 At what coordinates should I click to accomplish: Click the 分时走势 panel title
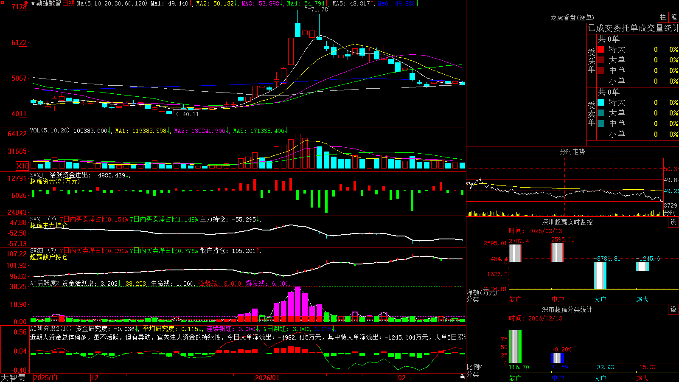(x=572, y=152)
